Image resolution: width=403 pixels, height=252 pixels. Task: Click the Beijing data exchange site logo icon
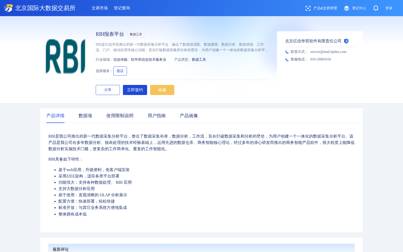pyautogui.click(x=9, y=8)
